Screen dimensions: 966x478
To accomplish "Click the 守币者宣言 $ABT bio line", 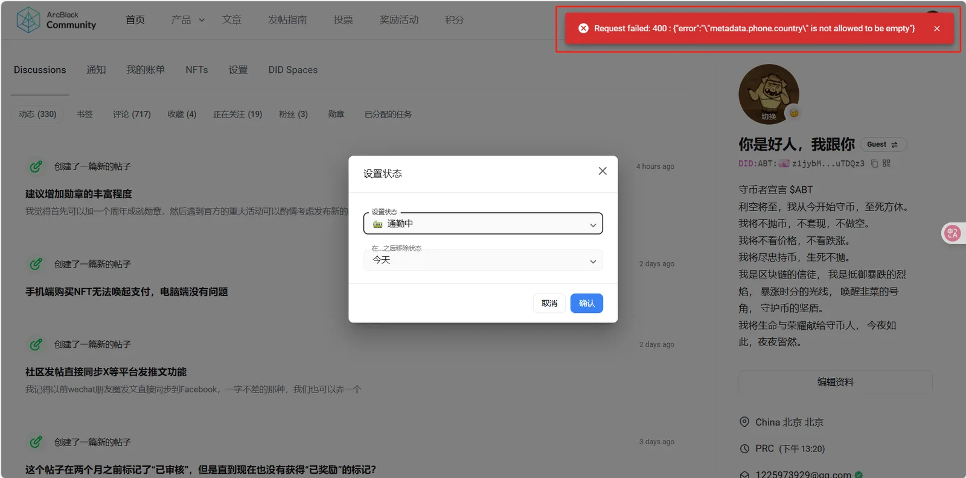I will point(776,190).
